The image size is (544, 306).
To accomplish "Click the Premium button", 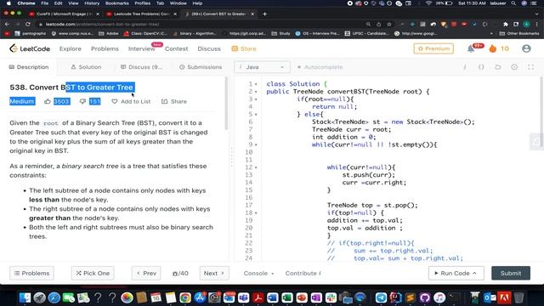I will click(433, 48).
